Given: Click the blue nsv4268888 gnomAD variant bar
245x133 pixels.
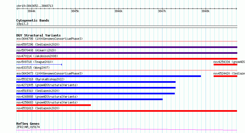Looking at the screenshot, I should coord(89,99).
